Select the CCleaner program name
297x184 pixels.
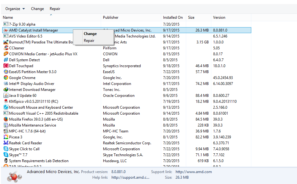tap(17, 48)
